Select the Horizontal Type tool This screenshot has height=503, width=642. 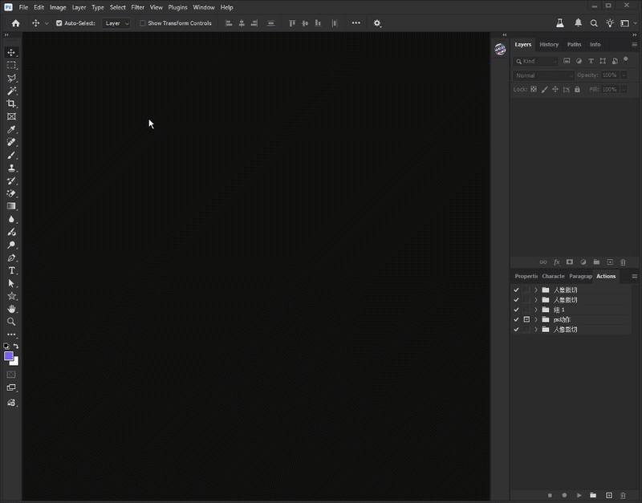point(11,270)
